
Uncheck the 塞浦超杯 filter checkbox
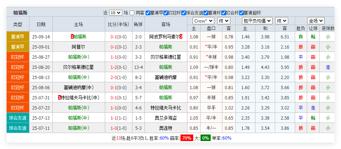pos(241,13)
